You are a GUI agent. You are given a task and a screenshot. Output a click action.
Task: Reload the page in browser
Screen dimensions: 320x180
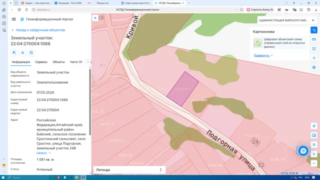click(26, 9)
